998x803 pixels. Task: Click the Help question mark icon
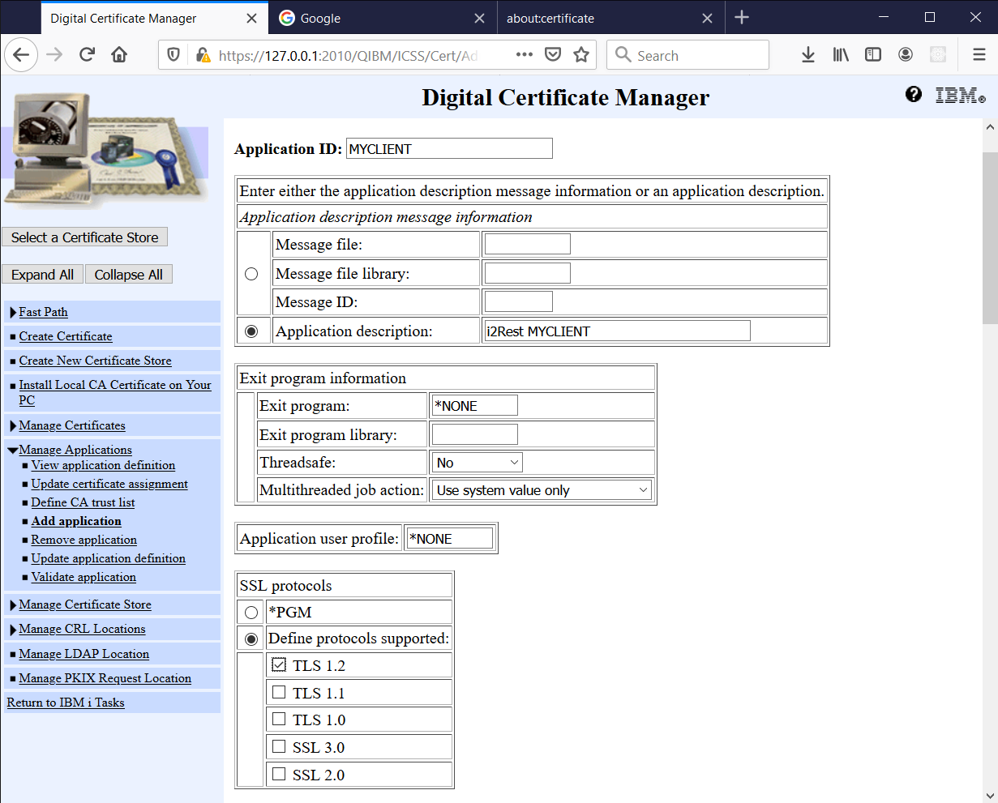[x=914, y=95]
